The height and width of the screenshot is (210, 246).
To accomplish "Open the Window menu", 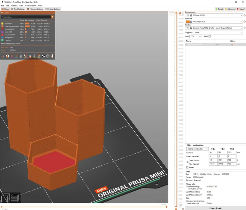I will click(x=14, y=6).
